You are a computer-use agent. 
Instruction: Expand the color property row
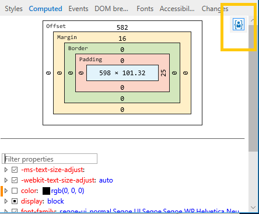(6, 191)
